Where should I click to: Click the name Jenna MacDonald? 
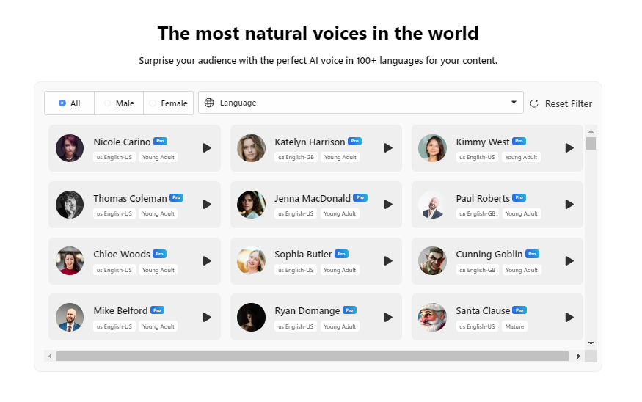coord(313,199)
